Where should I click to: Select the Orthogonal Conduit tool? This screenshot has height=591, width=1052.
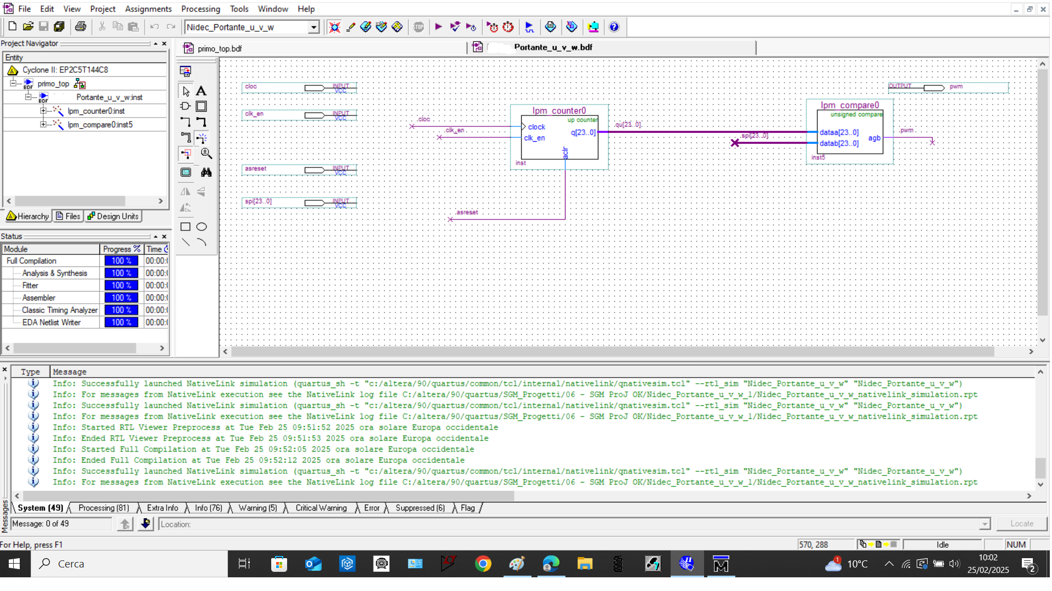tap(185, 137)
